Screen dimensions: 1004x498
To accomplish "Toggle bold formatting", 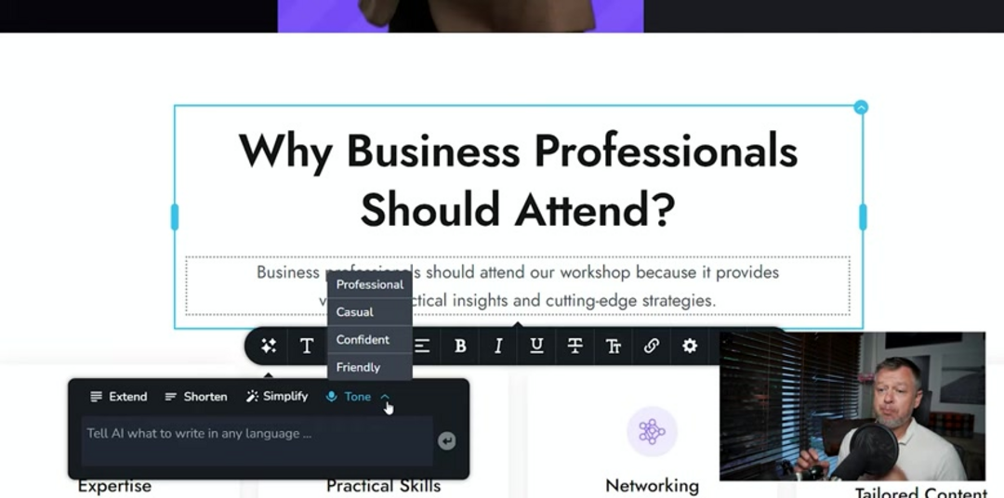I will (x=460, y=346).
